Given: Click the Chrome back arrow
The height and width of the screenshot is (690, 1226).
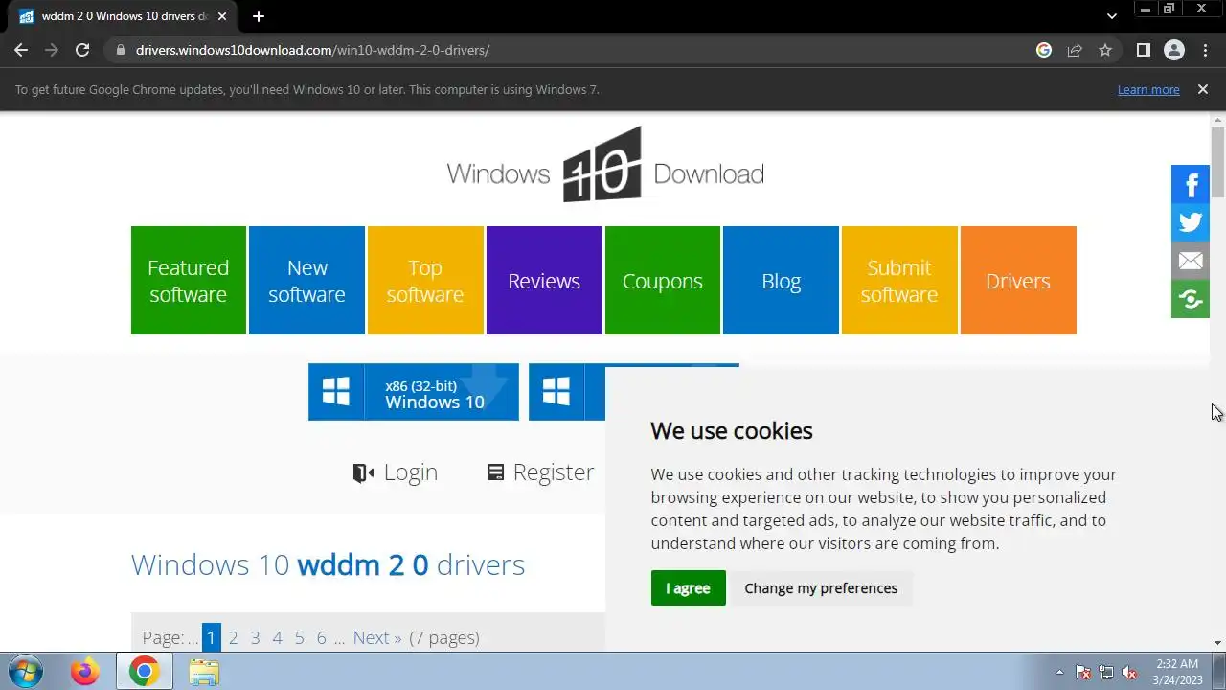Looking at the screenshot, I should click(21, 50).
